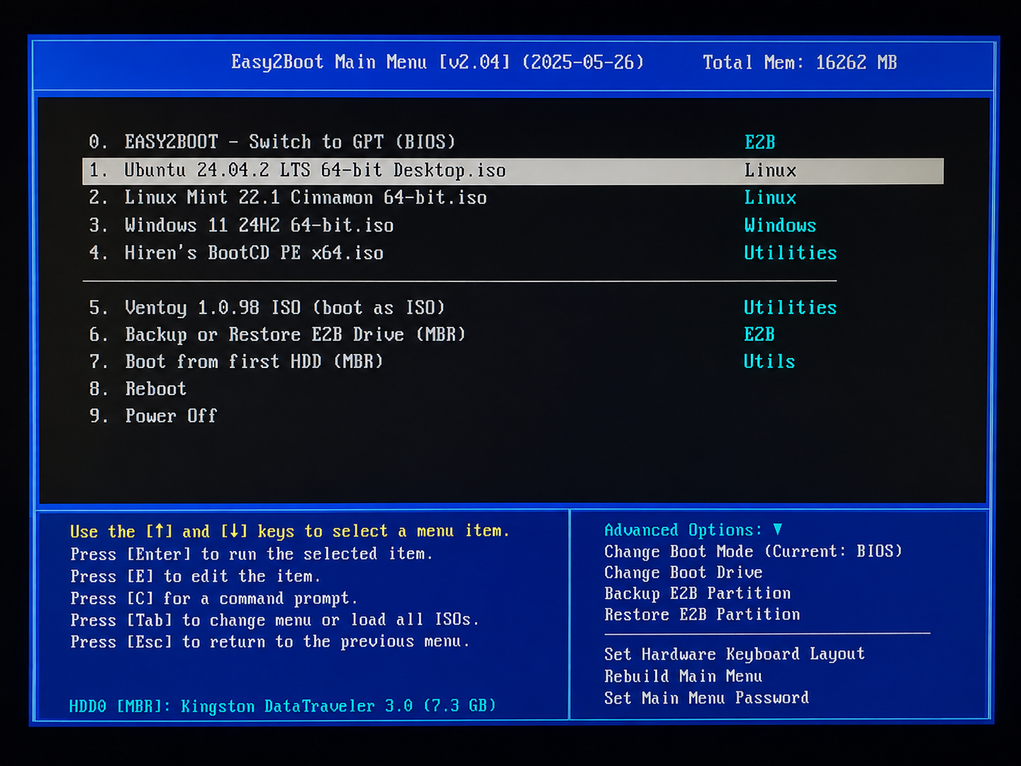Click the Easy2Boot Main Menu title text
This screenshot has width=1021, height=766.
click(437, 62)
